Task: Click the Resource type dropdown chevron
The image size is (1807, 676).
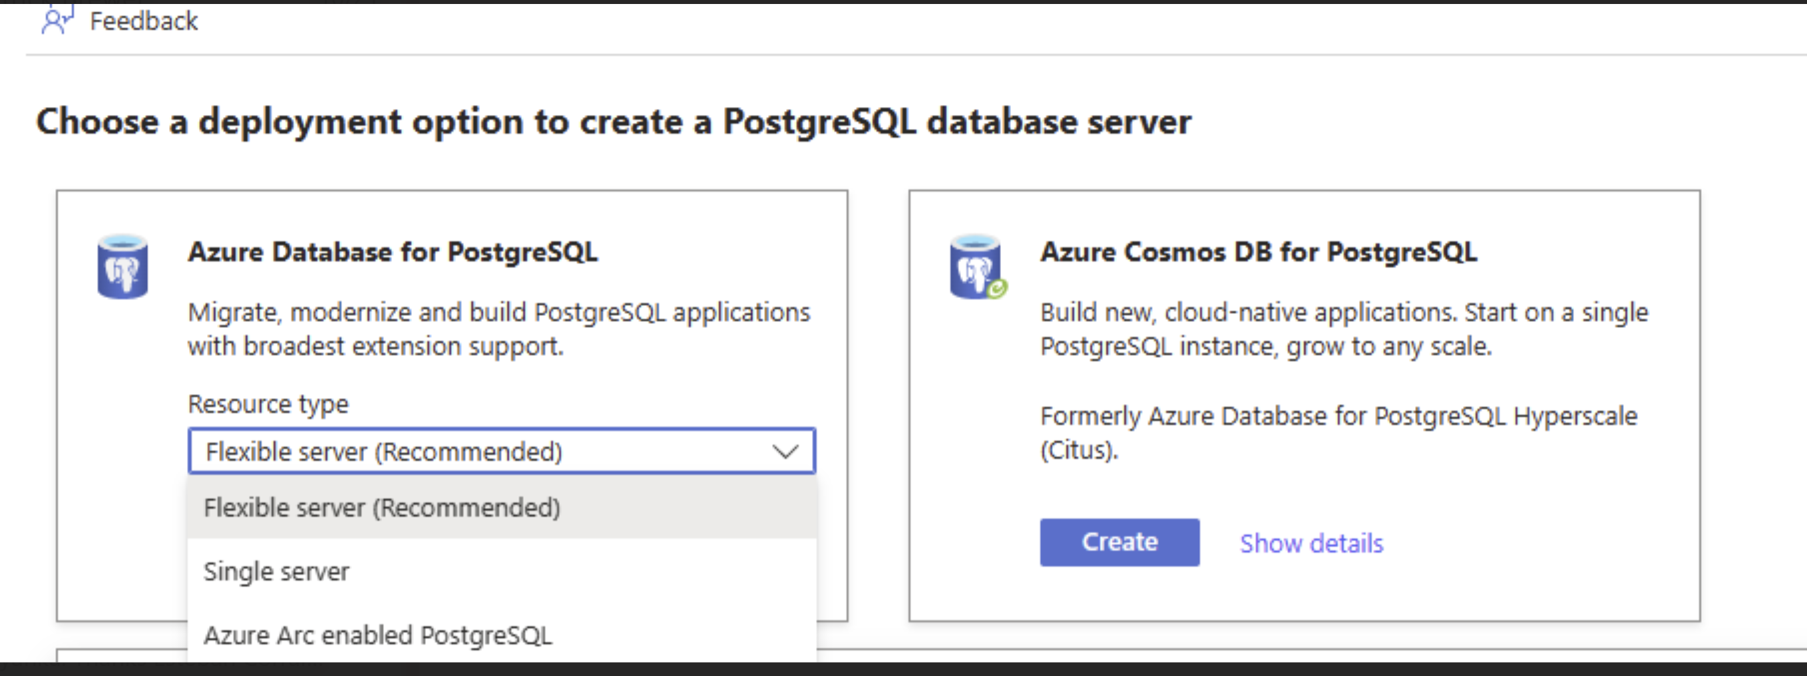Action: pyautogui.click(x=785, y=452)
